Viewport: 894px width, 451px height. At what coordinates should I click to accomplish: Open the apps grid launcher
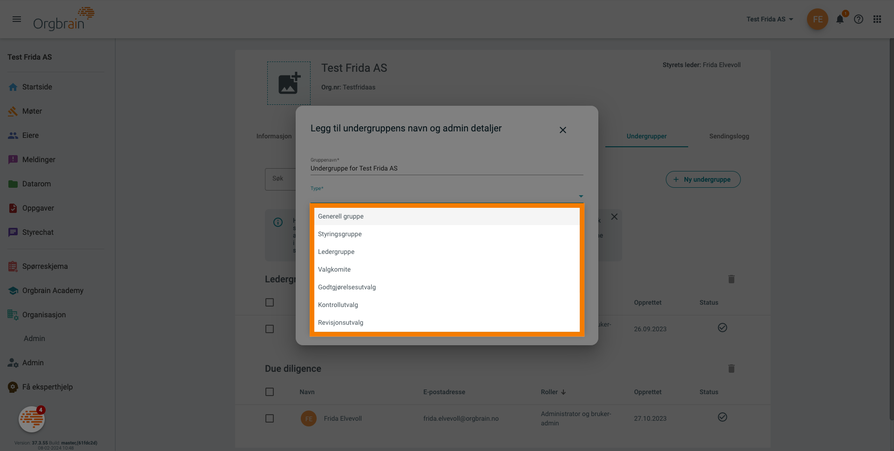point(877,19)
